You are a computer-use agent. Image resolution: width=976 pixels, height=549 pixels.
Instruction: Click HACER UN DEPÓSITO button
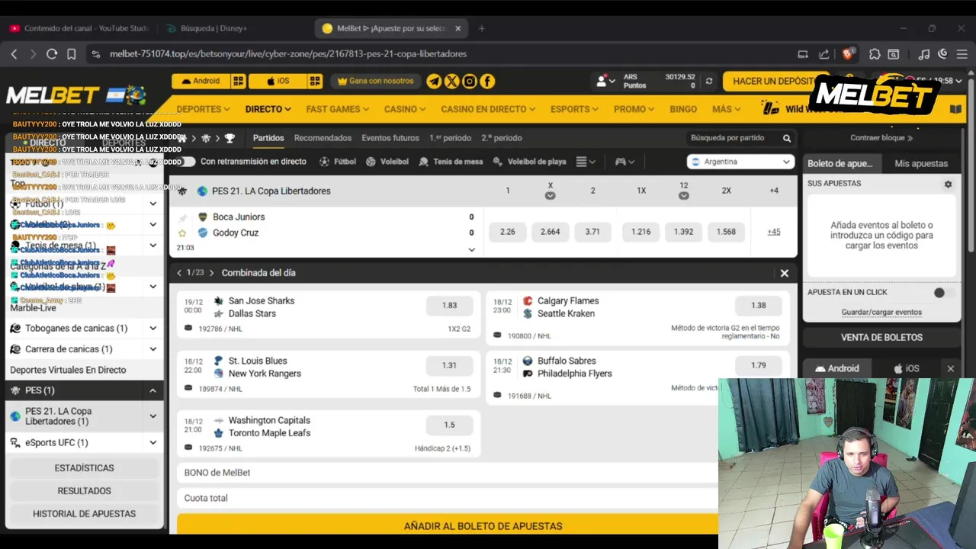pyautogui.click(x=774, y=81)
